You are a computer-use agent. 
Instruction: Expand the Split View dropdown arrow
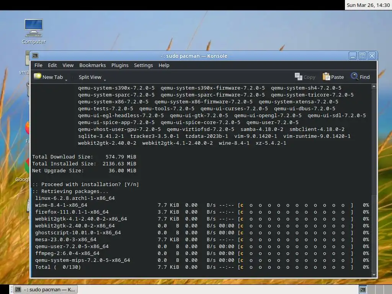tap(105, 80)
